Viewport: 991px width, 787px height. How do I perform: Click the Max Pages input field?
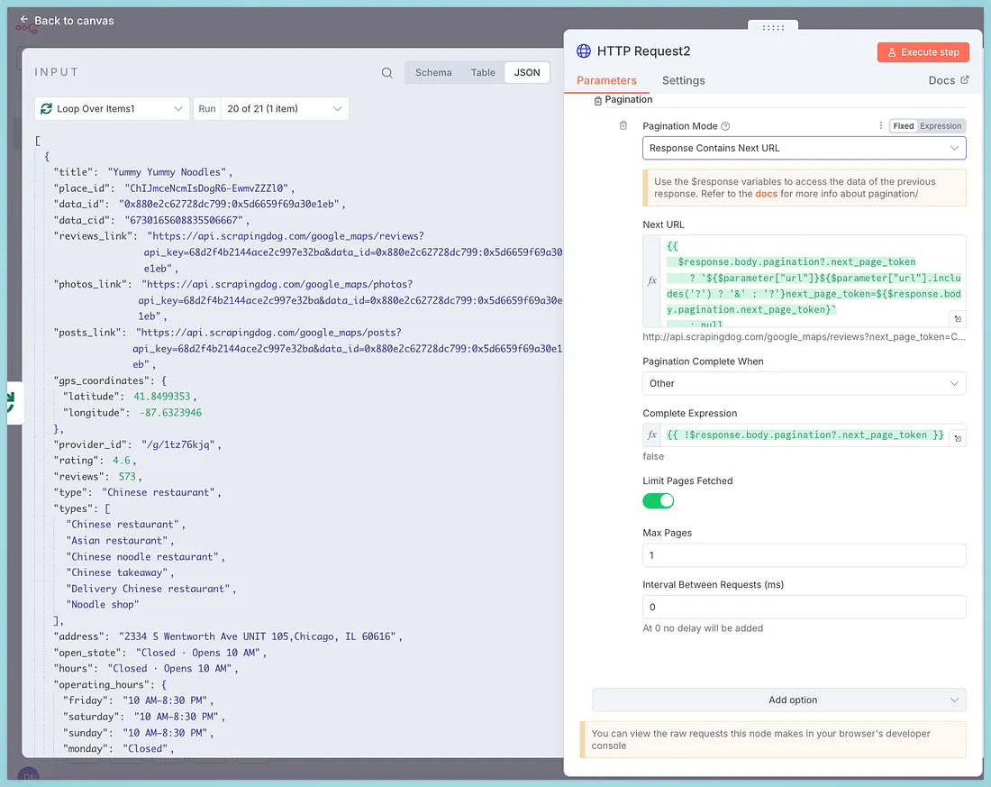804,555
